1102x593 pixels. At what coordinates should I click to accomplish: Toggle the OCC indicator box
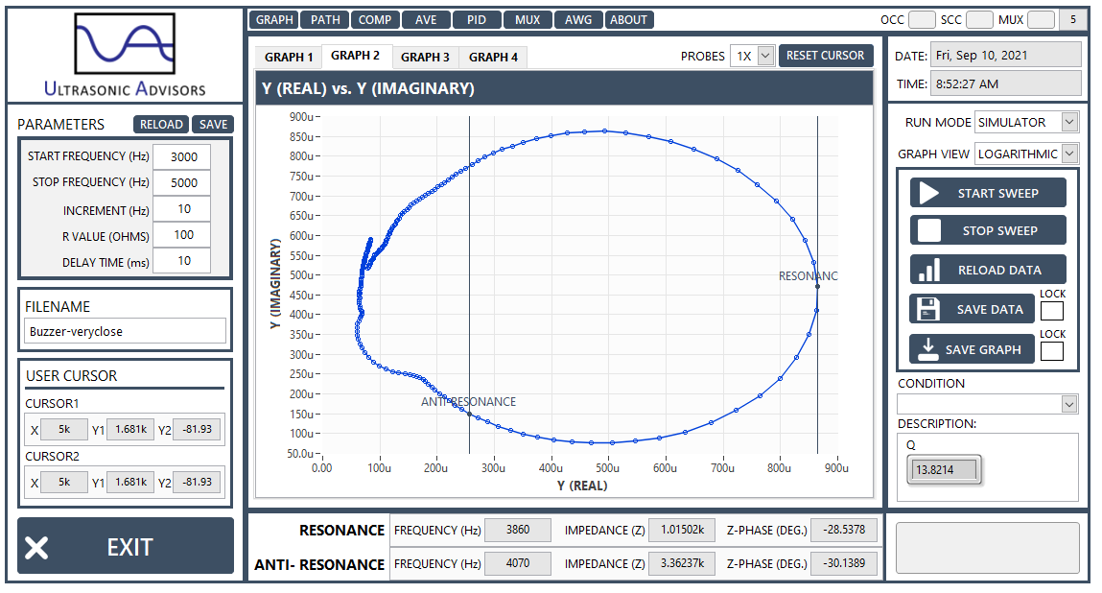[922, 20]
